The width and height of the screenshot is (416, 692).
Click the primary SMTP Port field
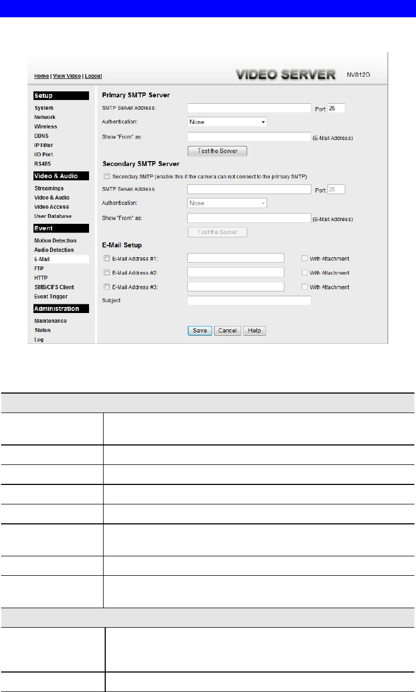click(x=336, y=108)
